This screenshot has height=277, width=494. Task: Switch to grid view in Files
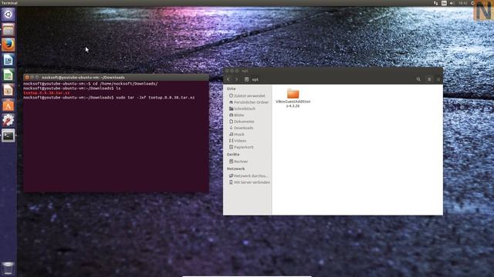[438, 79]
